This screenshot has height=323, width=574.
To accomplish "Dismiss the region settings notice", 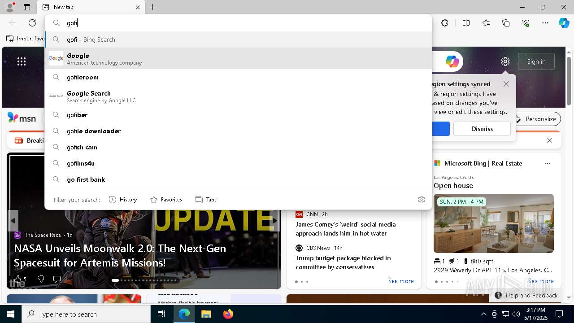I will pos(482,129).
